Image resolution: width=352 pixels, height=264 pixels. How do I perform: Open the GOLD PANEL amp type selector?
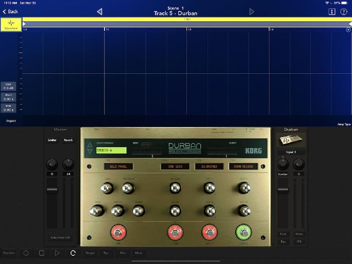point(118,166)
